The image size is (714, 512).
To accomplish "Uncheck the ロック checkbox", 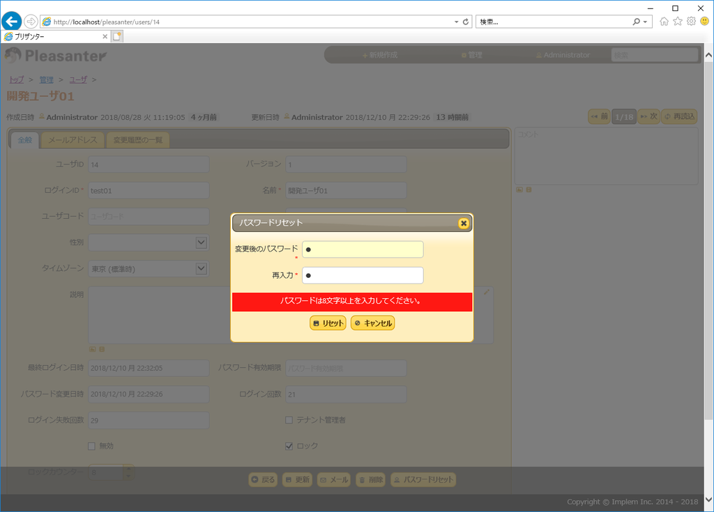I will pyautogui.click(x=289, y=446).
